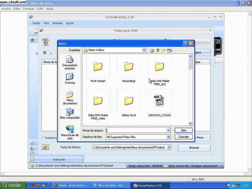Go back to last visited folder
This screenshot has height=189, width=252.
152,51
